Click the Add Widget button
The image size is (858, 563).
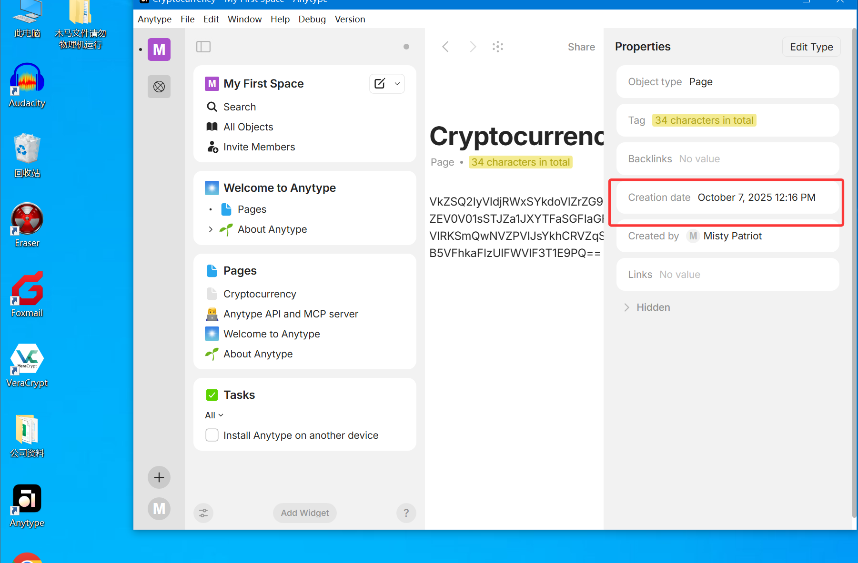(x=305, y=513)
